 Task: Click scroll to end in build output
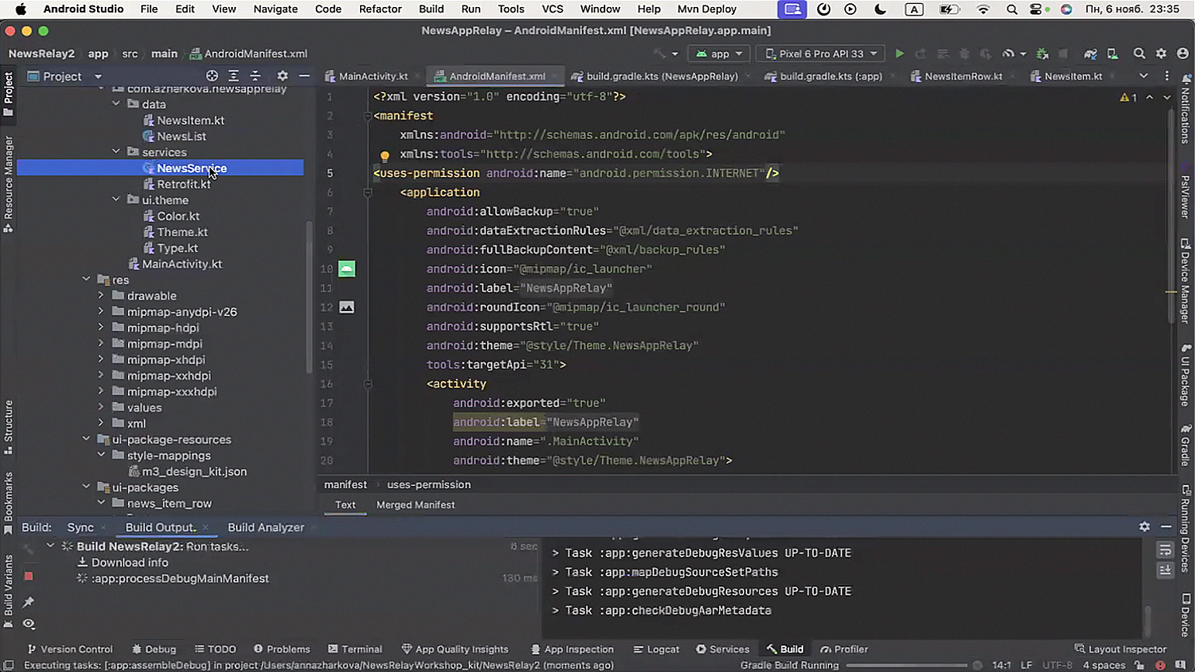tap(1165, 570)
